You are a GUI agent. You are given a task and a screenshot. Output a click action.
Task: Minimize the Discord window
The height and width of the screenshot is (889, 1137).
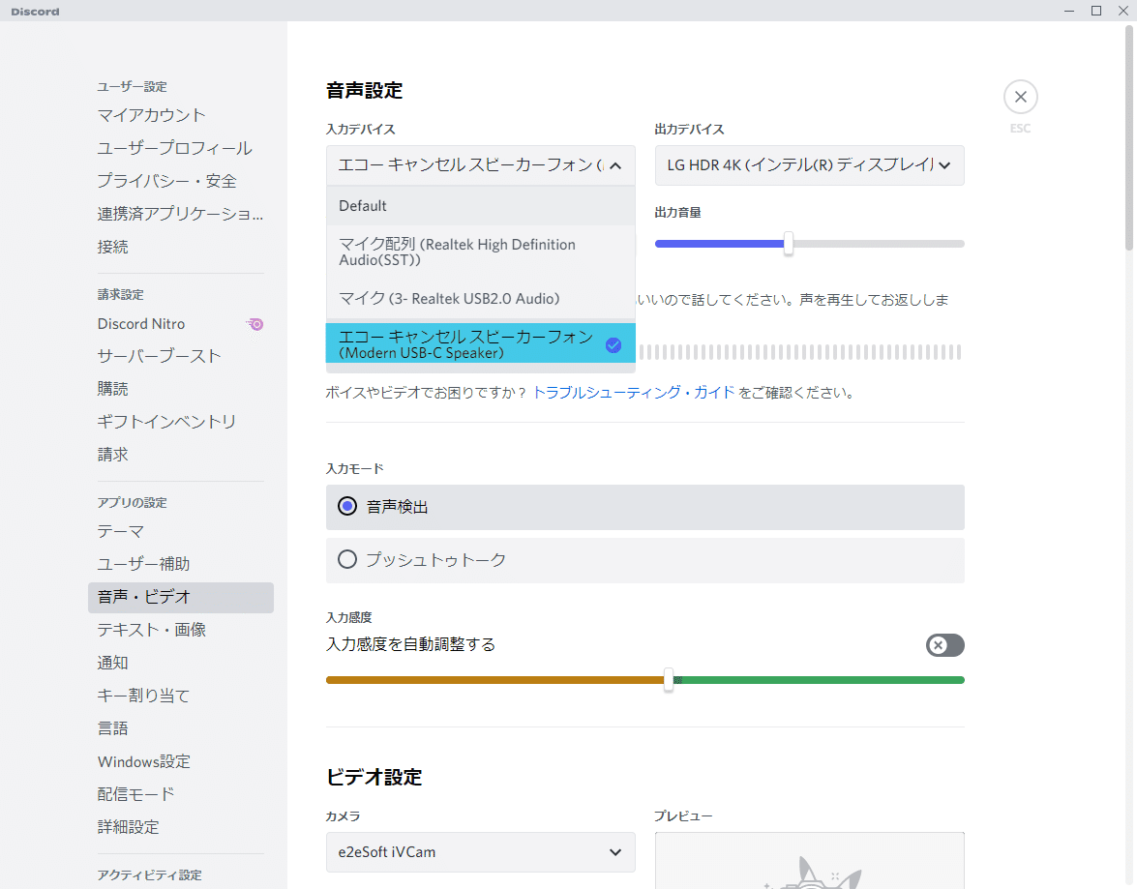1069,11
